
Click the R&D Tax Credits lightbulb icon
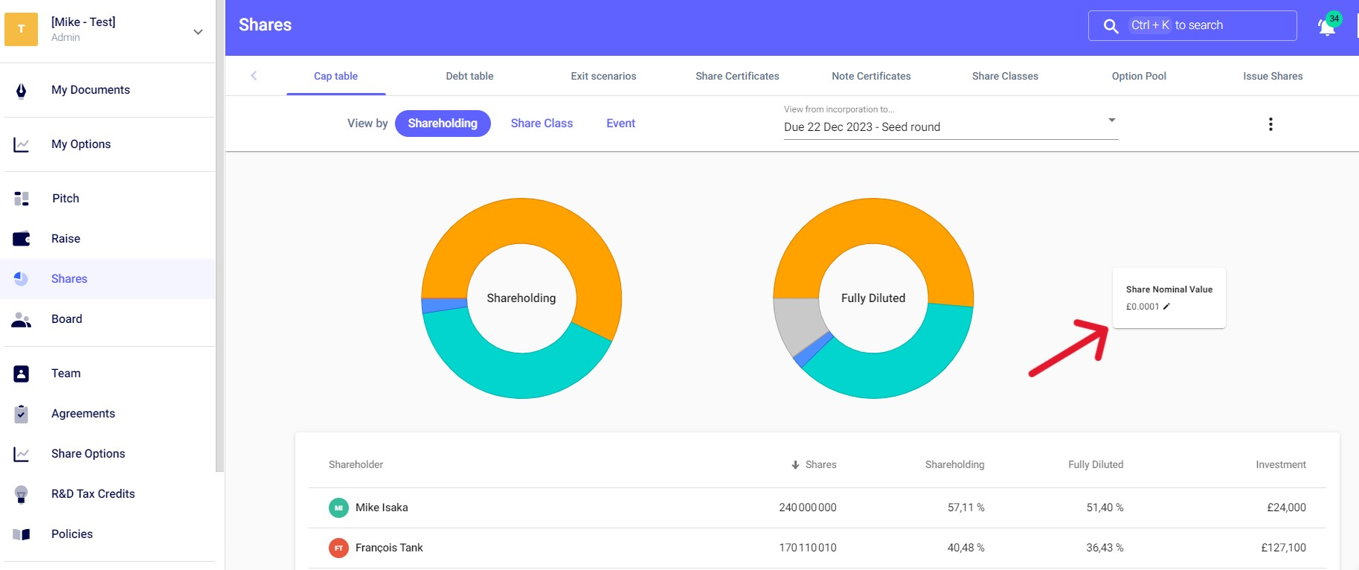[22, 494]
